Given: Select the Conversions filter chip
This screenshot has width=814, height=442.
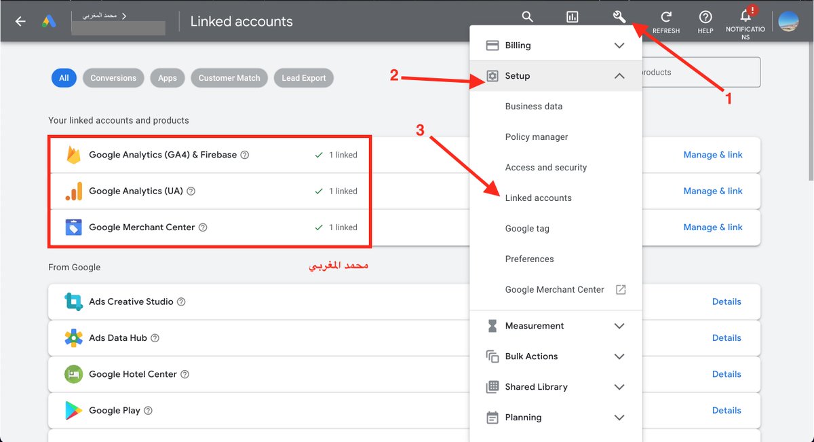Looking at the screenshot, I should click(113, 78).
